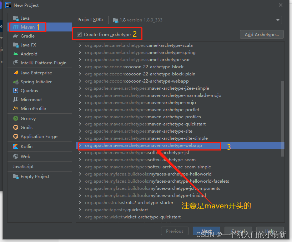This screenshot has width=292, height=242.
Task: Click the Maven 'm' icon
Action: click(x=16, y=27)
